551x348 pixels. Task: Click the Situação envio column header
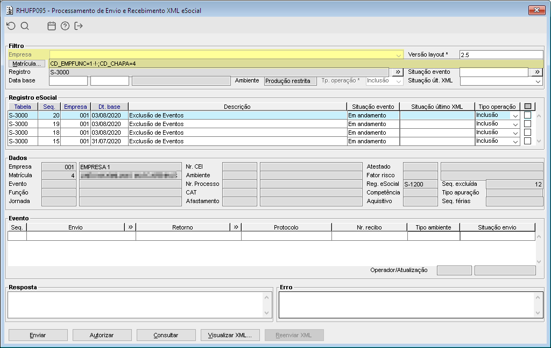click(x=497, y=227)
